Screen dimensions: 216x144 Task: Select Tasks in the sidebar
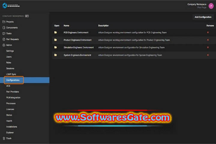tap(9, 34)
